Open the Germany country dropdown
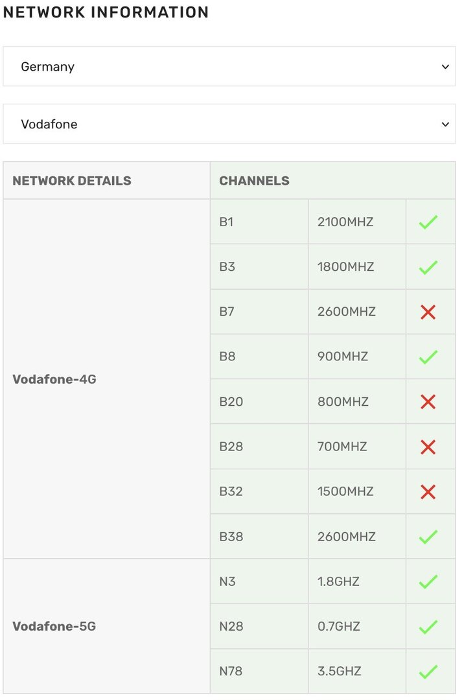Screen dimensions: 462x700 click(229, 67)
